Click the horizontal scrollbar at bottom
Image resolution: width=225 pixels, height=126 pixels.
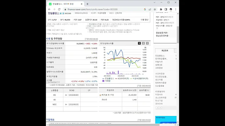104,125
